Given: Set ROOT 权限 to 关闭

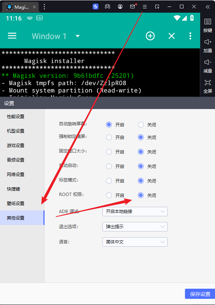Looking at the screenshot, I should pos(141,195).
